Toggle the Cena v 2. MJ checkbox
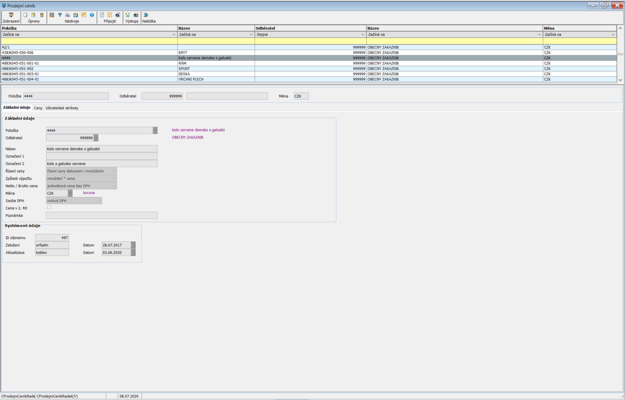 49,207
